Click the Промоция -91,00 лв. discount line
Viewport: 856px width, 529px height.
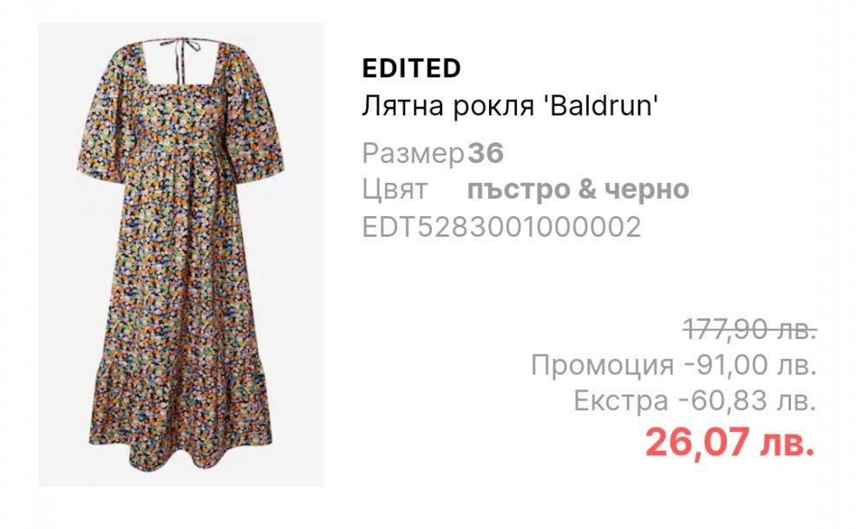[674, 365]
